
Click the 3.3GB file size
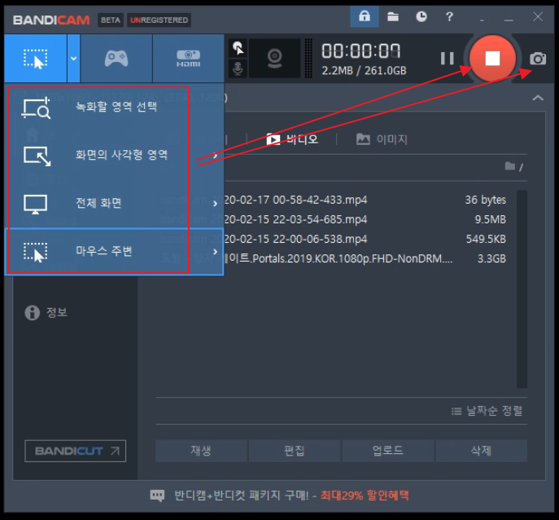coord(491,258)
